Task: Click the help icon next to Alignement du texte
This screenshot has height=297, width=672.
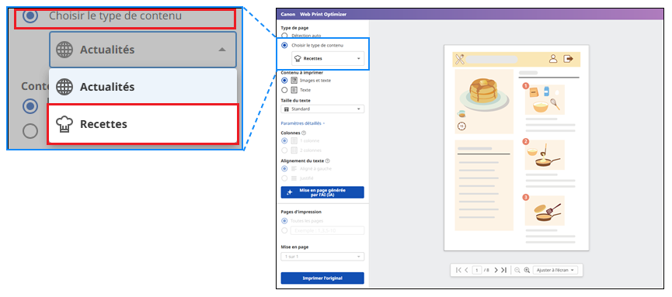Action: pyautogui.click(x=327, y=161)
